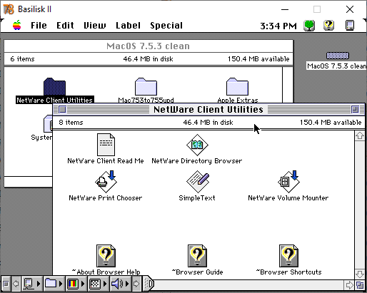Select the ~About Browser Help guide icon

(x=106, y=256)
